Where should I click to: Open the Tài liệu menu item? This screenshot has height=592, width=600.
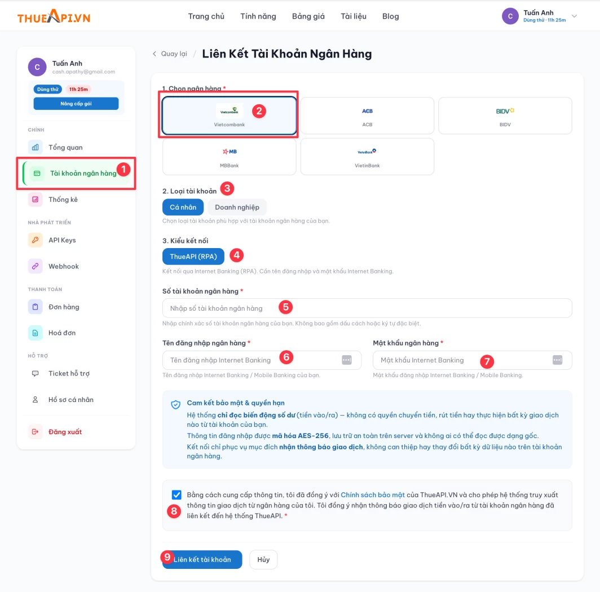354,16
